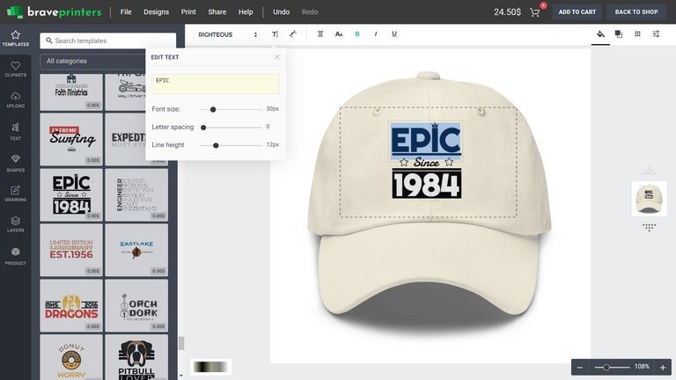
Task: Select the Shapes tool in sidebar
Action: [x=16, y=164]
